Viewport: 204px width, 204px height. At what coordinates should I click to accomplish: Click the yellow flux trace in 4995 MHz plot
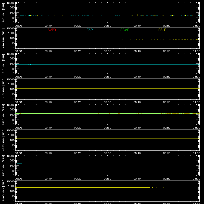coord(107,138)
